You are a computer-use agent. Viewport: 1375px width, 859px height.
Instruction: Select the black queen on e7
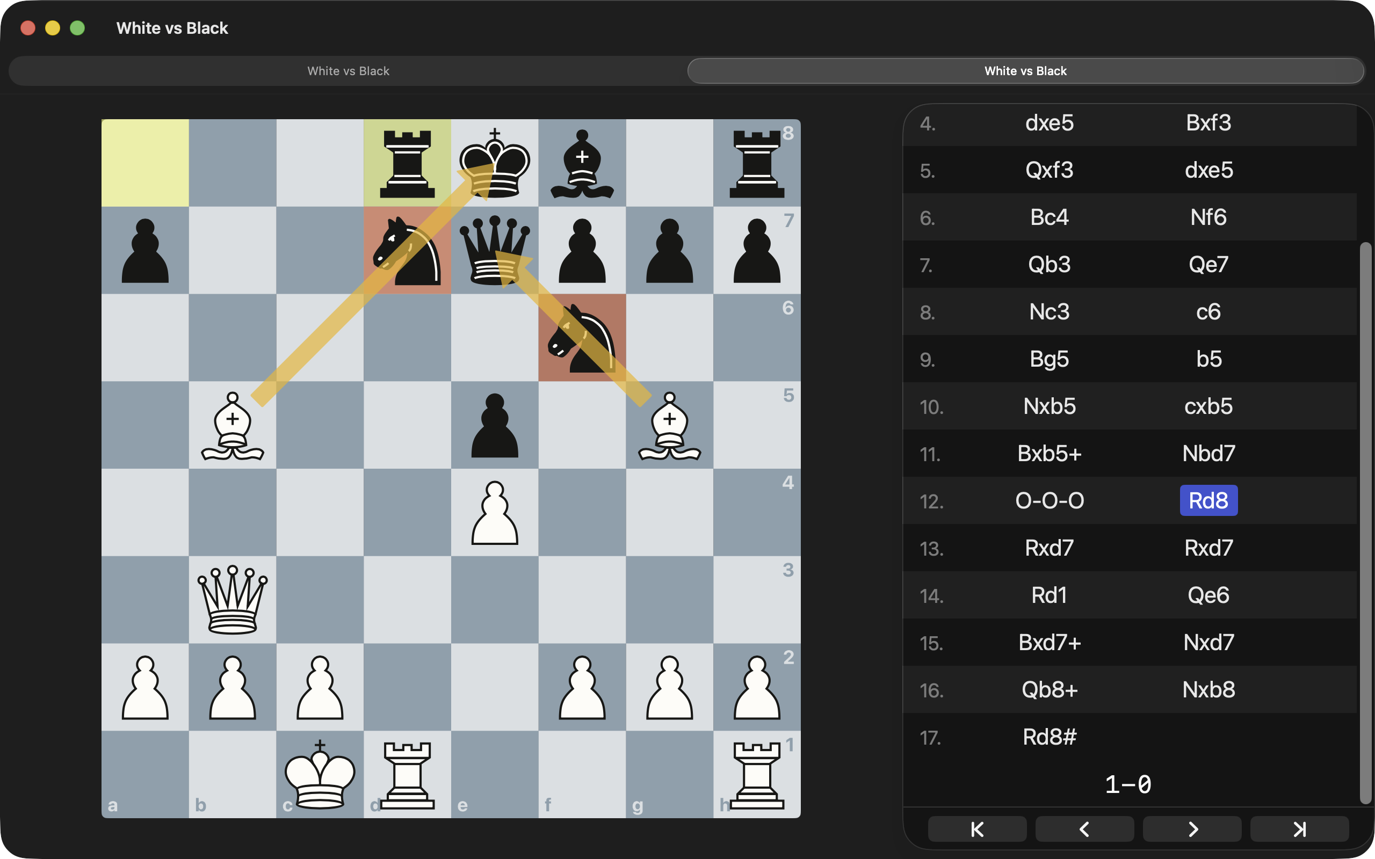click(494, 251)
